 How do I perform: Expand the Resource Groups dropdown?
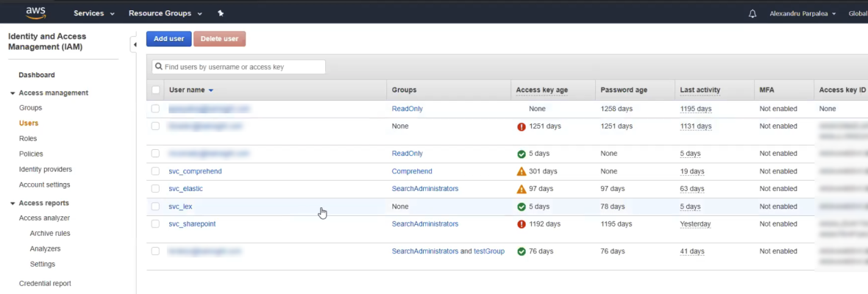(x=165, y=13)
